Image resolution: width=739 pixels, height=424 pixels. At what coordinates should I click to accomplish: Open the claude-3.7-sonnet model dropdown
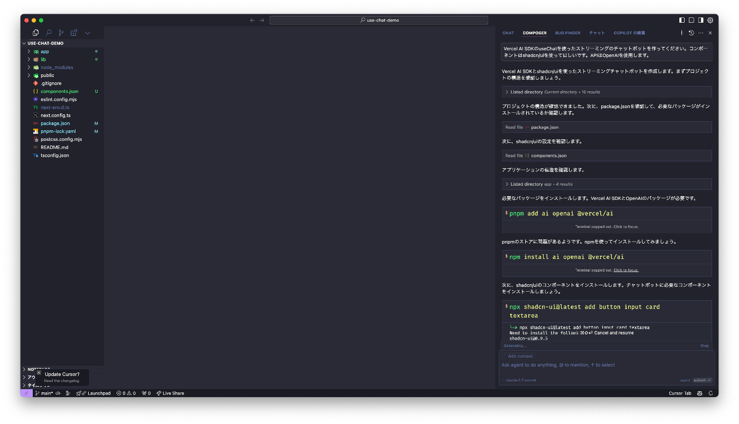point(519,380)
